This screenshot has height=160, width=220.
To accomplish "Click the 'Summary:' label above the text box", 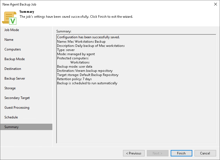I will click(64, 31).
